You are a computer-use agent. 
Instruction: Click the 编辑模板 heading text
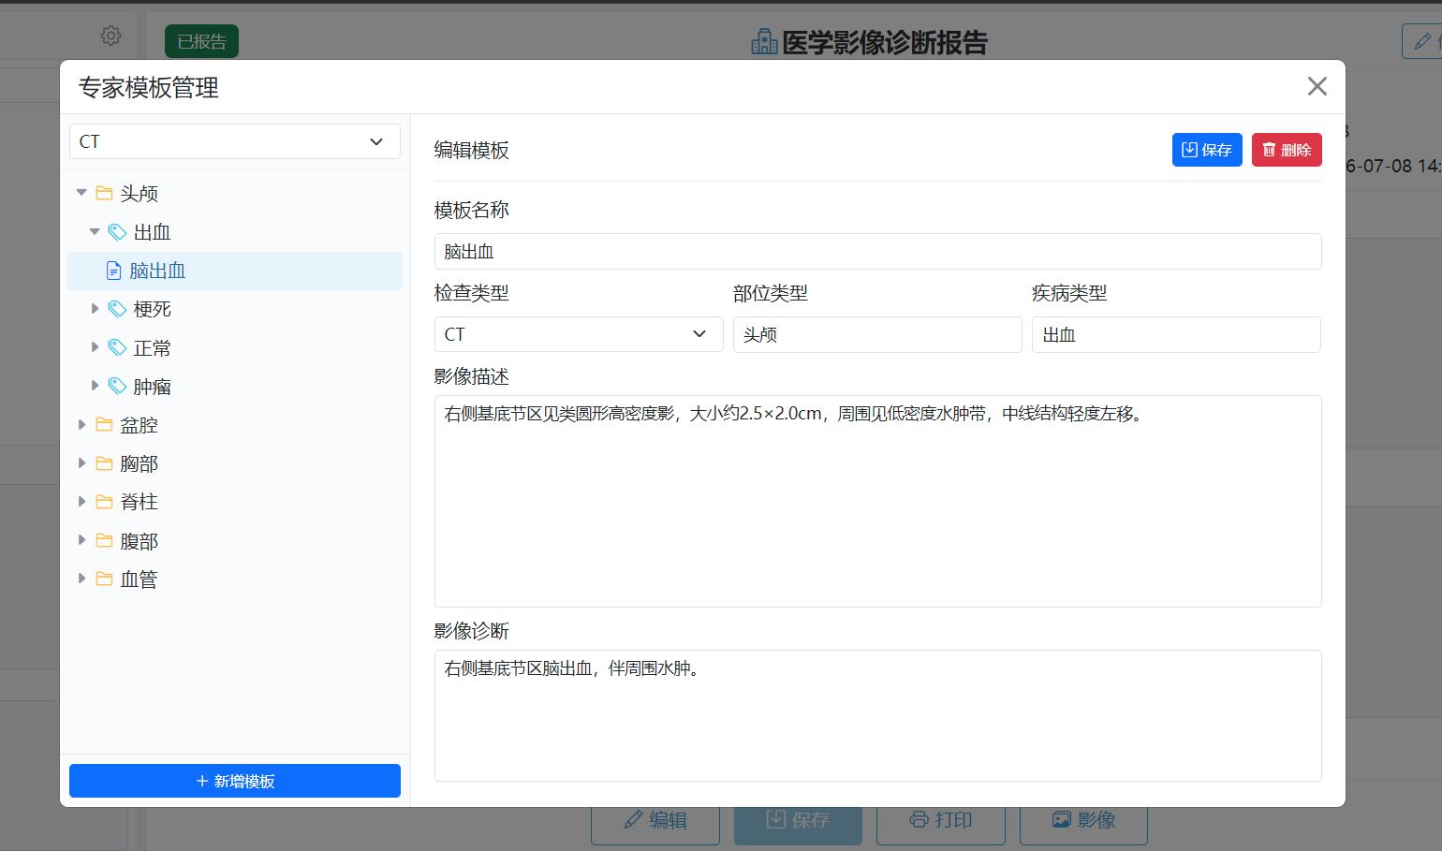472,150
